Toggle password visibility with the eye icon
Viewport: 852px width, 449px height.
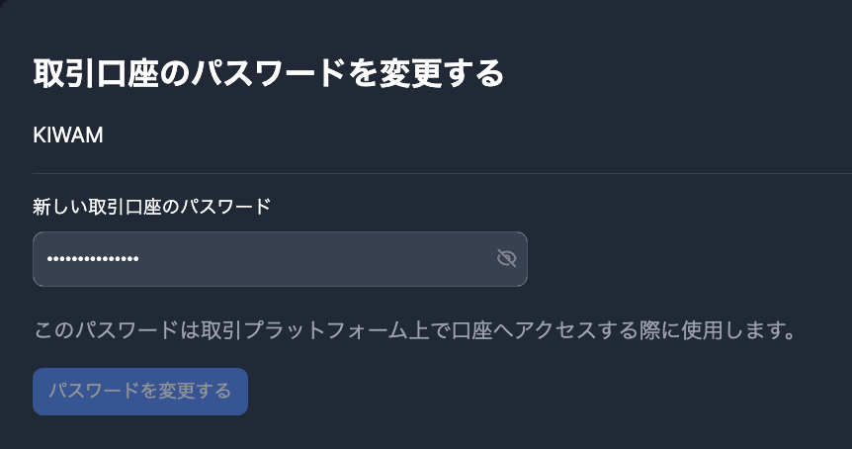point(506,259)
